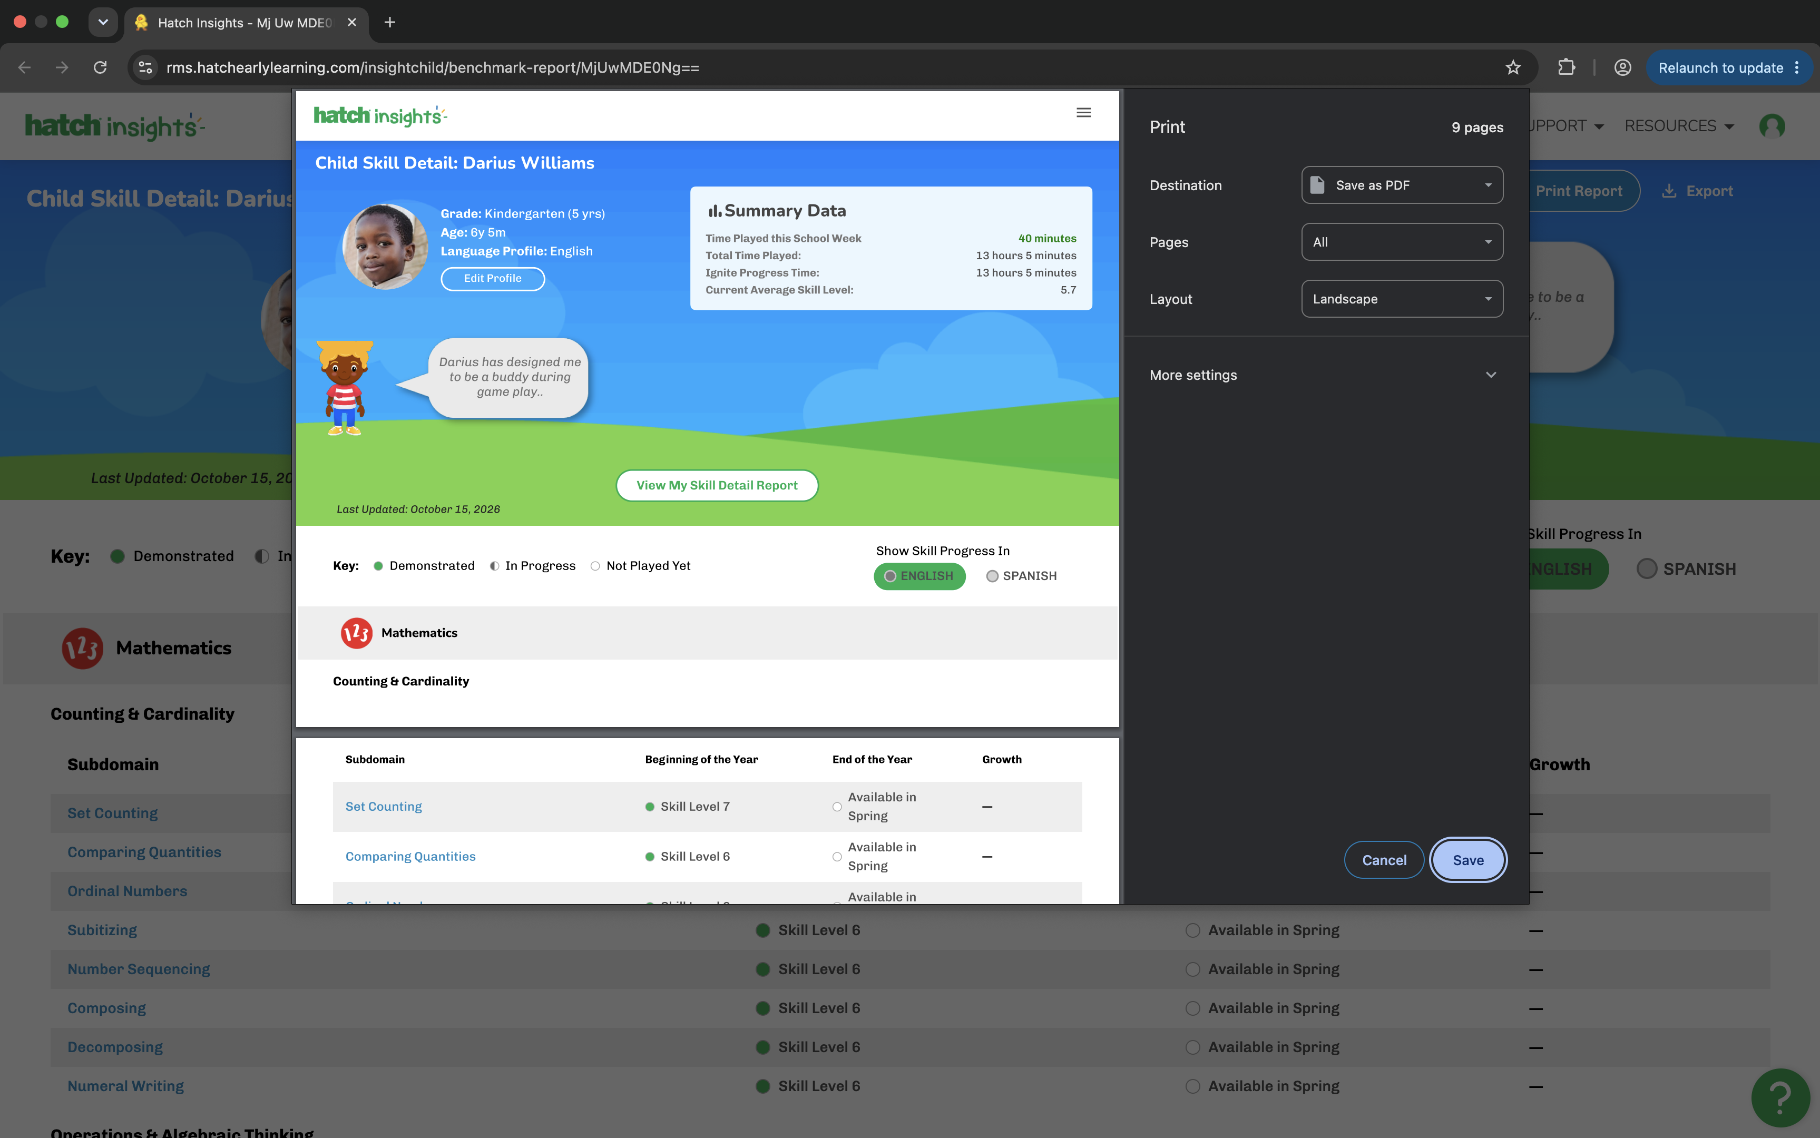Open Numeral Writing subdomain link
The image size is (1820, 1138).
126,1086
